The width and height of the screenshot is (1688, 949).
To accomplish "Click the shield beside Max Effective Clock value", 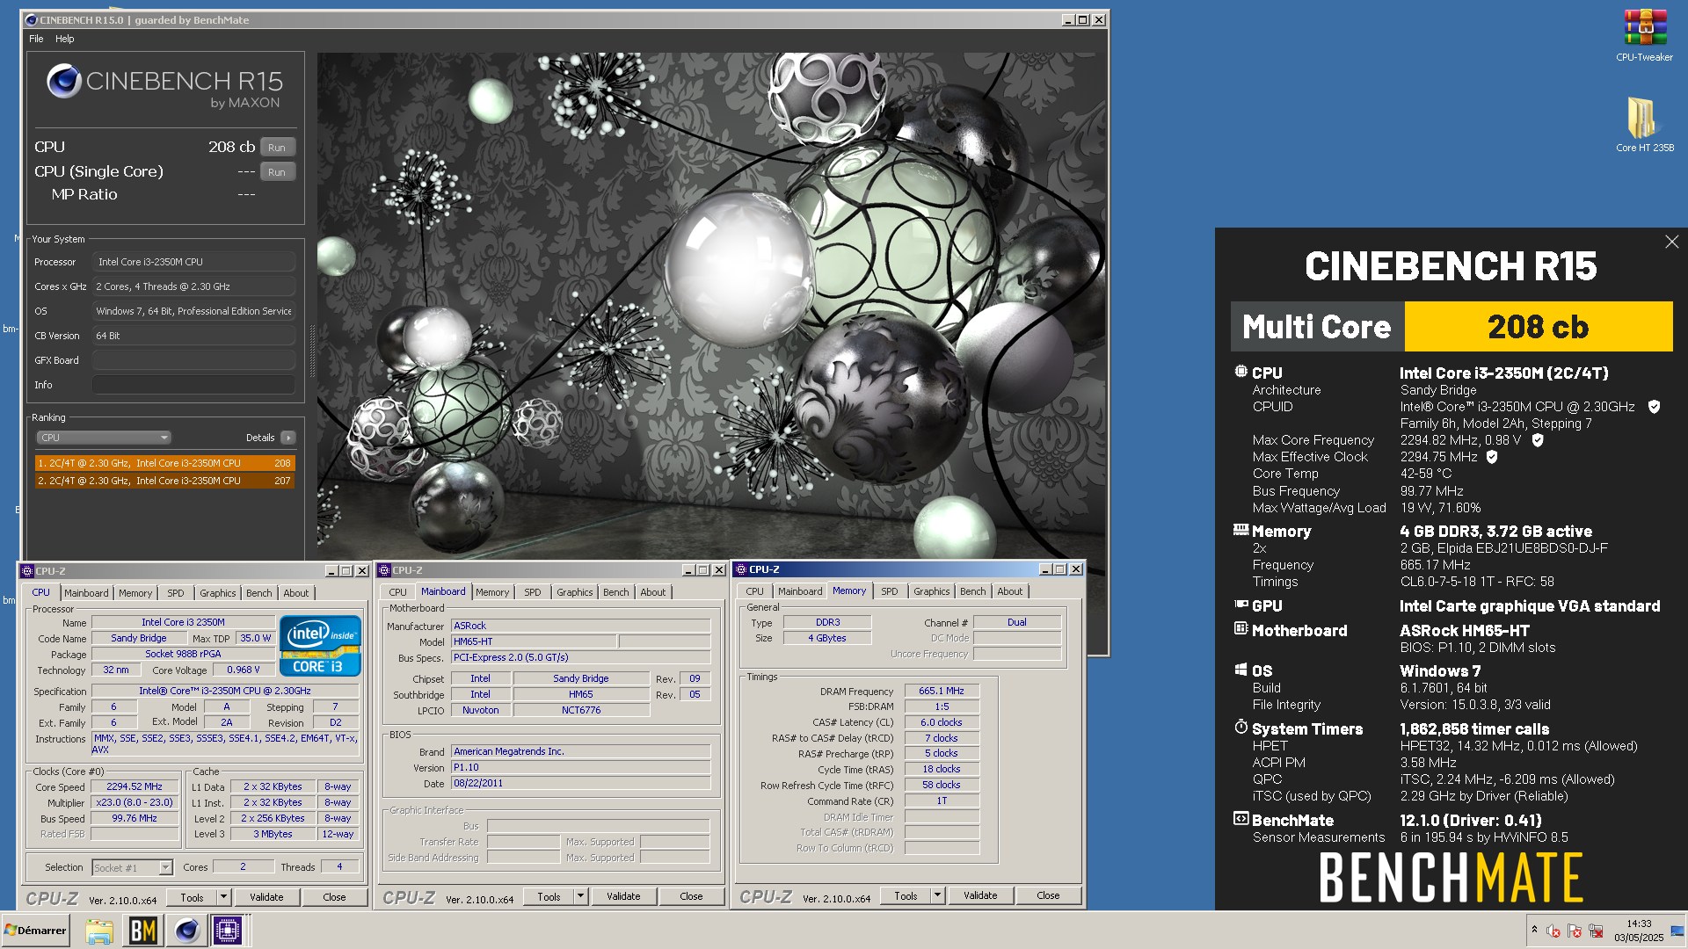I will (x=1492, y=457).
